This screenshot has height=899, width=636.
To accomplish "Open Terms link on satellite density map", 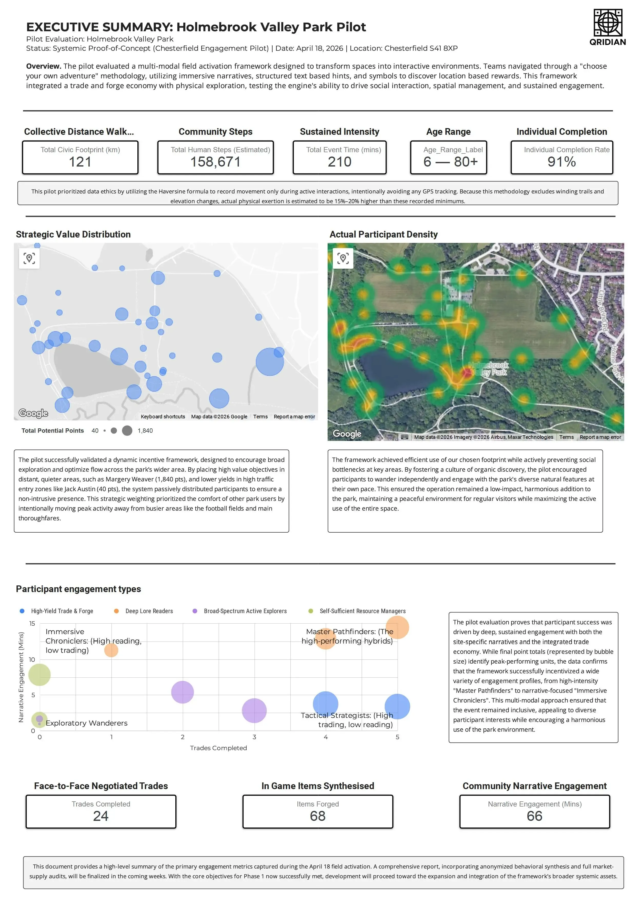I will [566, 437].
